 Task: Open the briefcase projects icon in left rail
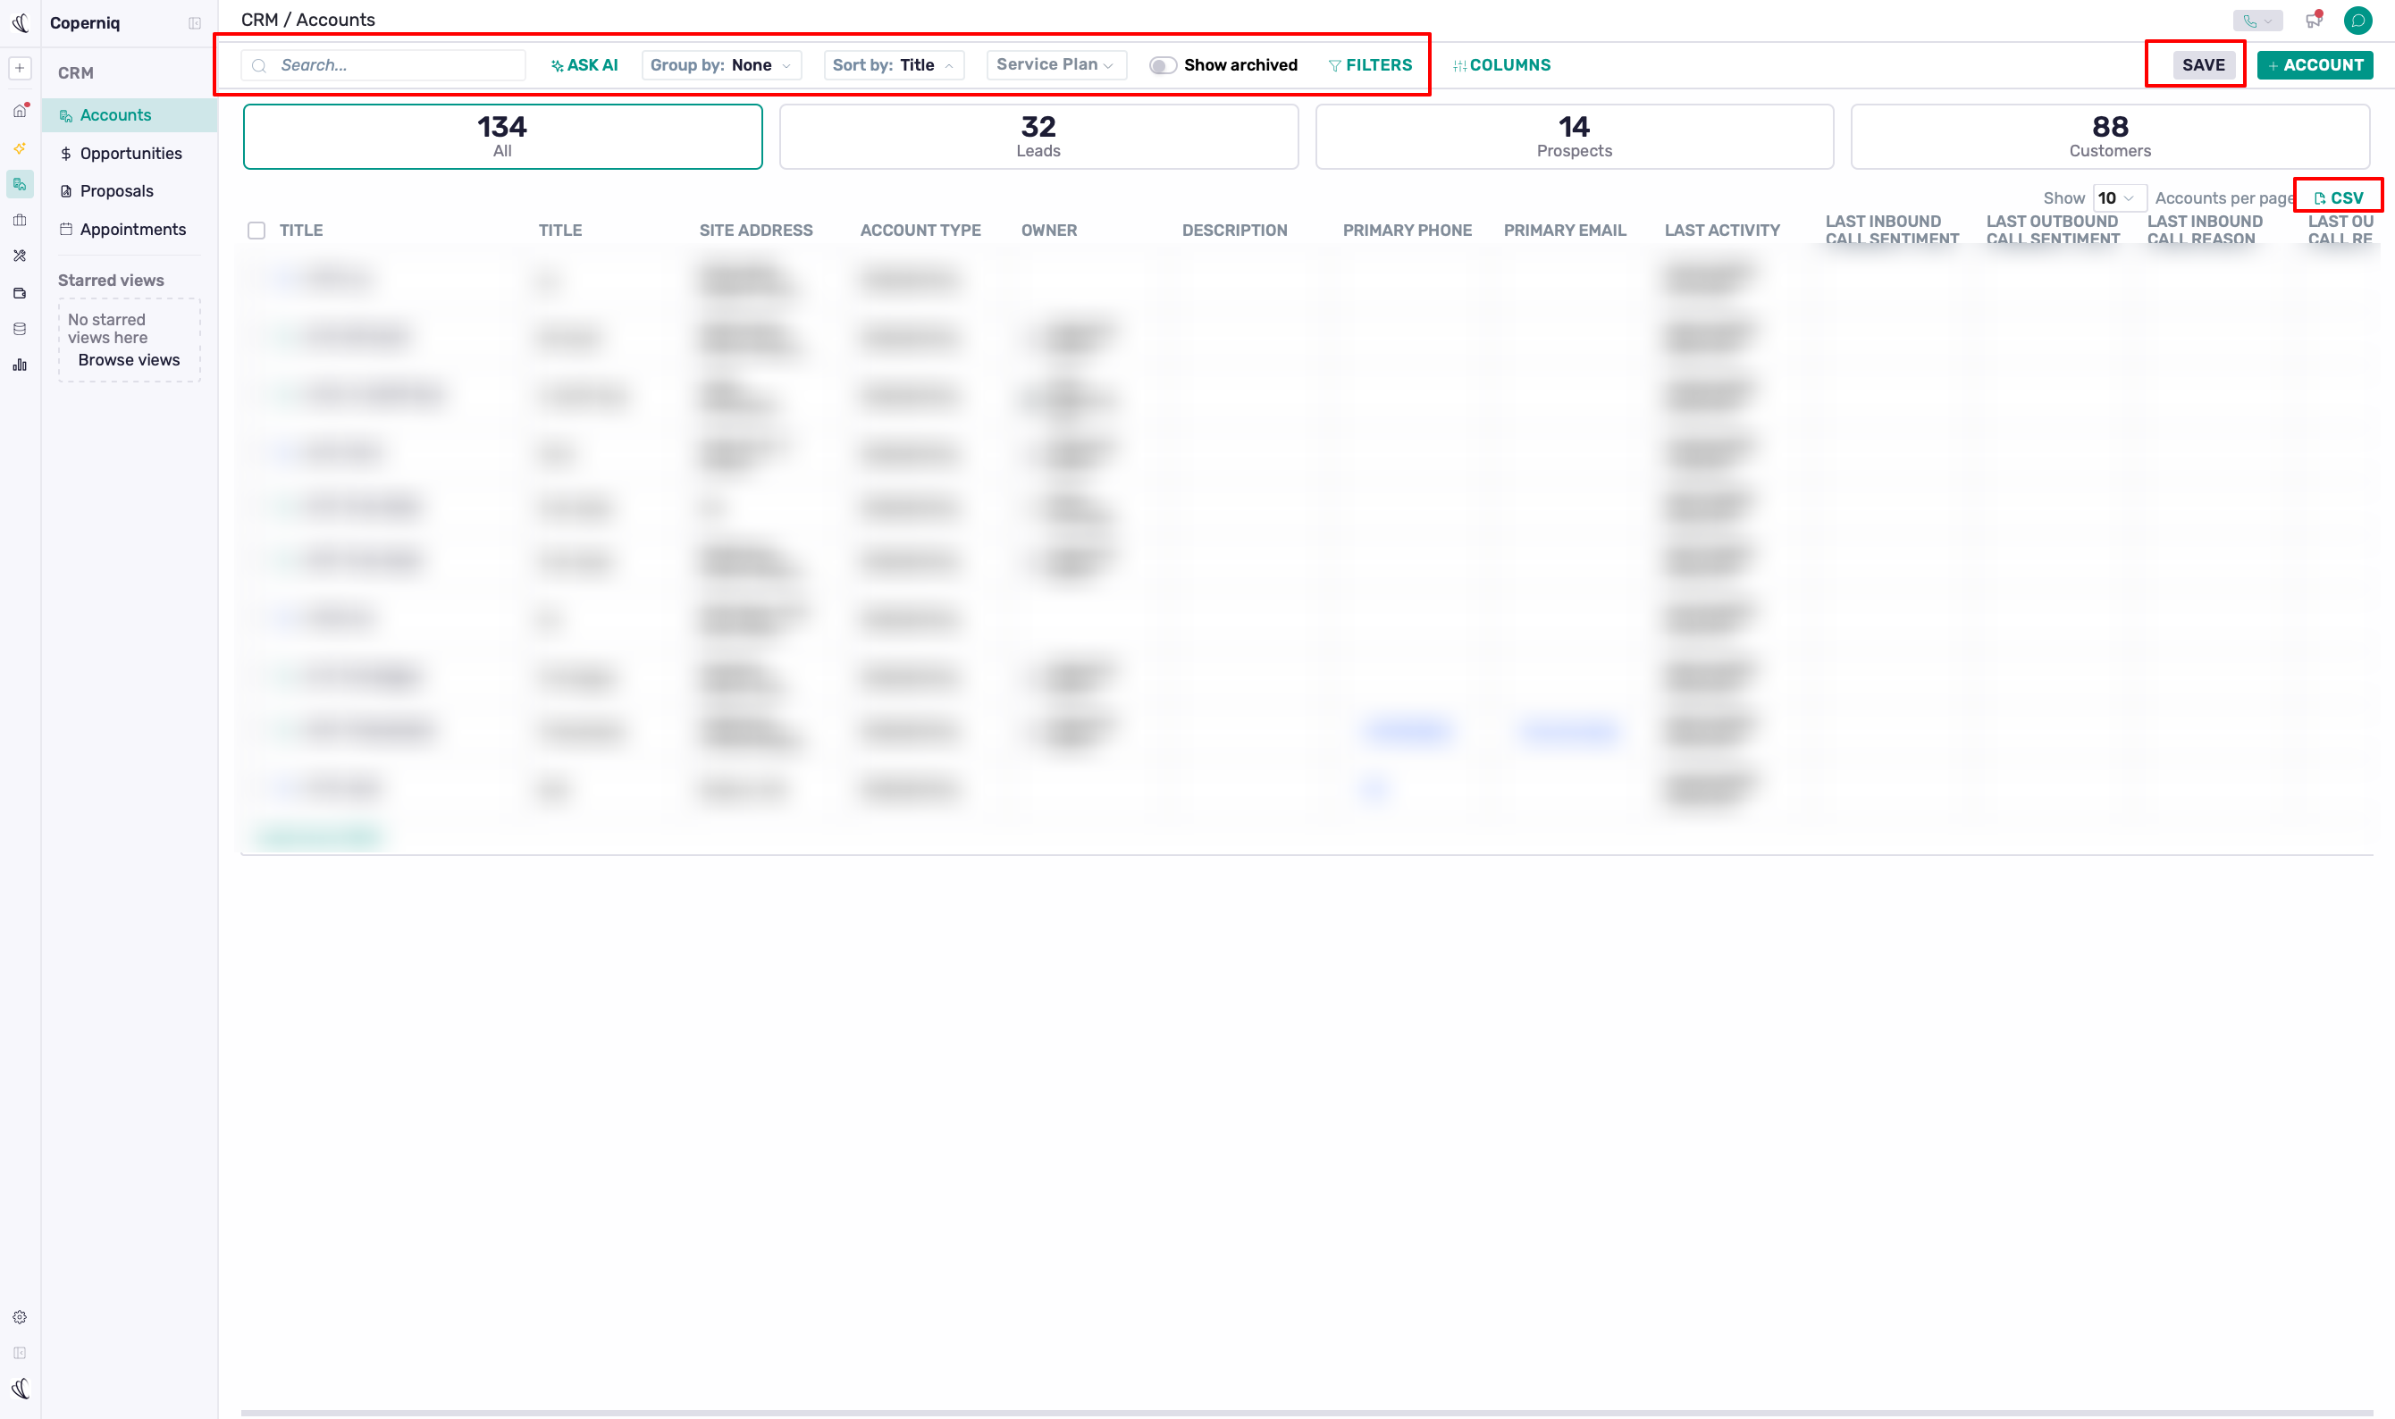coord(20,220)
